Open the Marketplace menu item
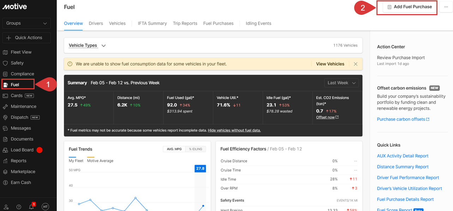The height and width of the screenshot is (211, 453). [23, 172]
